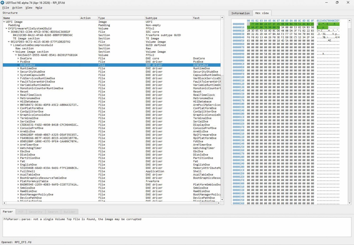The image size is (354, 245).
Task: Select the SystemCapsuleRt row
Action: point(112,75)
